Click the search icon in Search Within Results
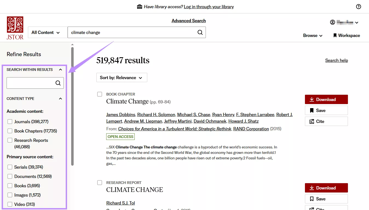The image size is (369, 210). tap(58, 83)
